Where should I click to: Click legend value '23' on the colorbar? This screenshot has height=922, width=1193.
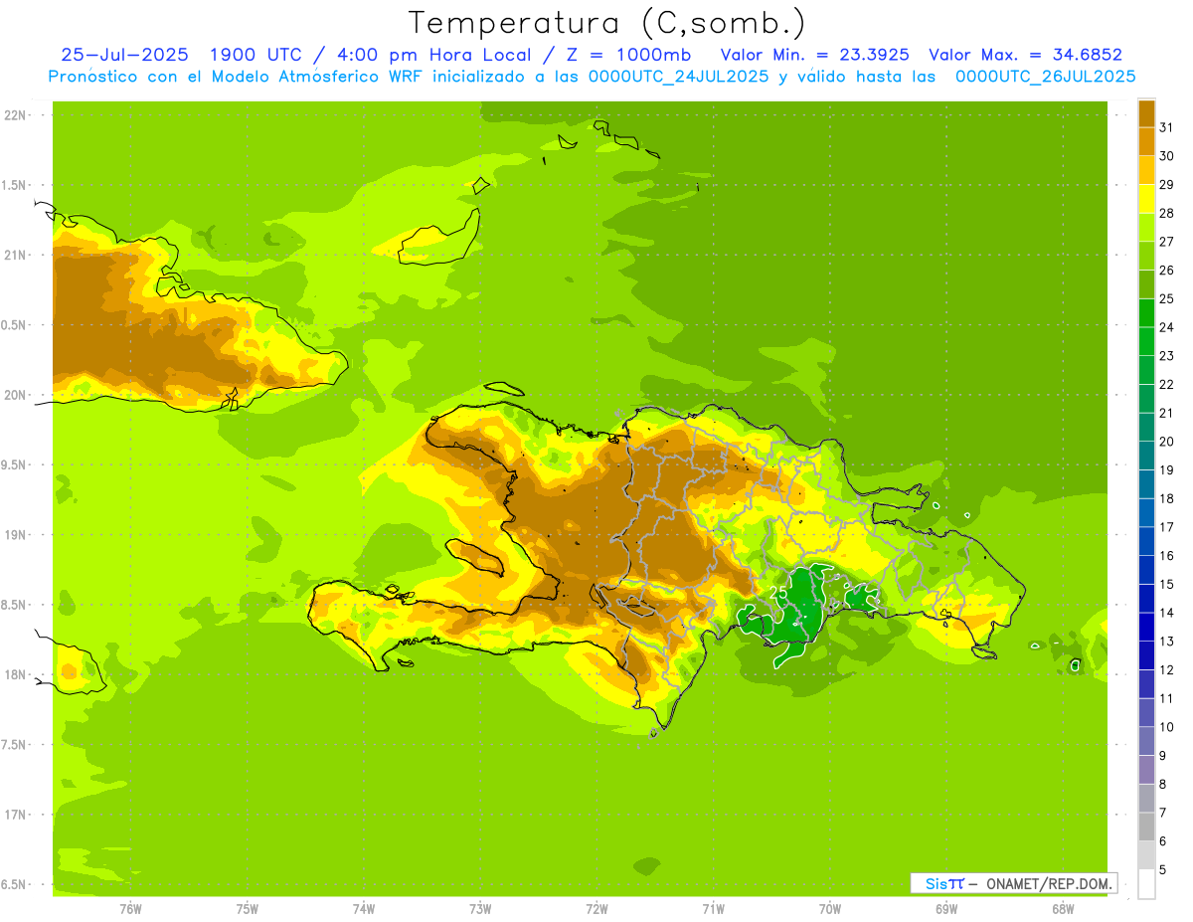1167,356
